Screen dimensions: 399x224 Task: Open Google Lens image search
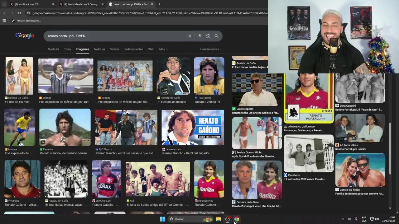208,36
